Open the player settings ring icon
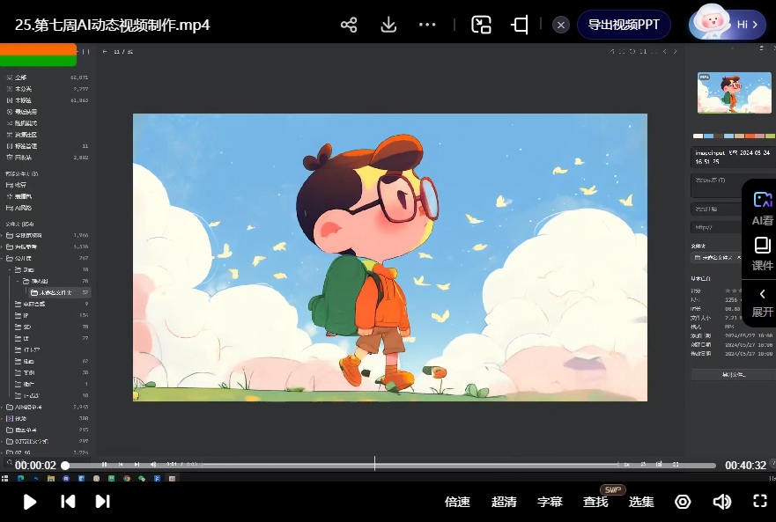 pos(683,502)
